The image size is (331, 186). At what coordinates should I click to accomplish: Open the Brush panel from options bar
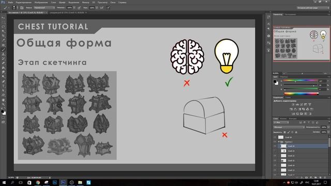pos(22,8)
